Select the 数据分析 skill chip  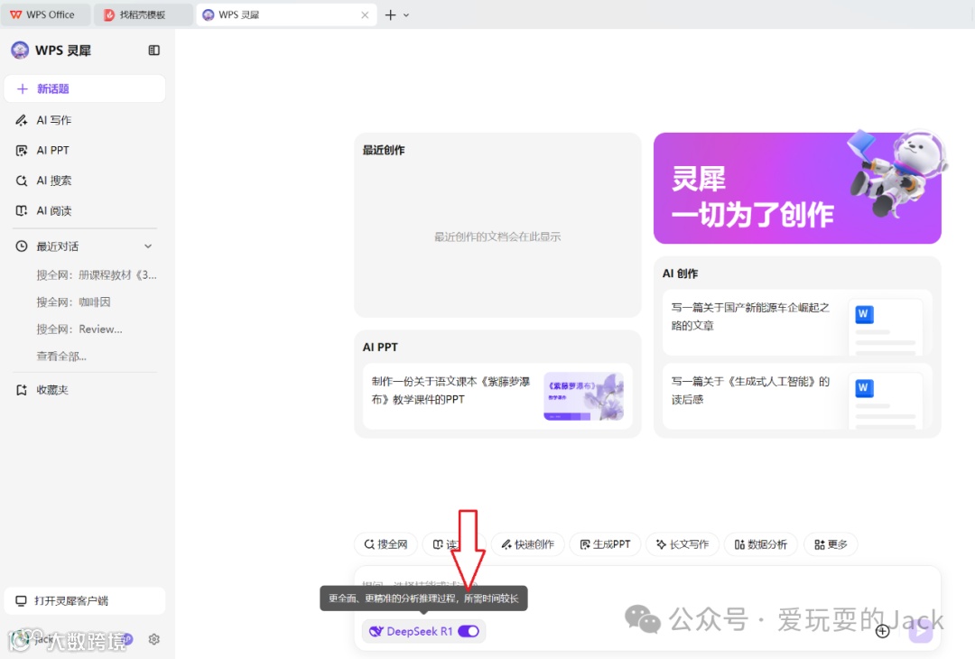[760, 544]
